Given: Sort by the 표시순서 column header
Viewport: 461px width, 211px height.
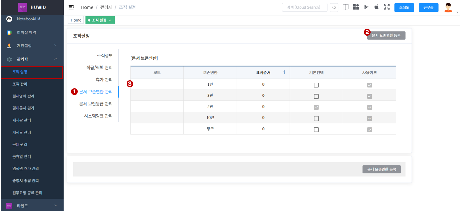Looking at the screenshot, I should (263, 73).
